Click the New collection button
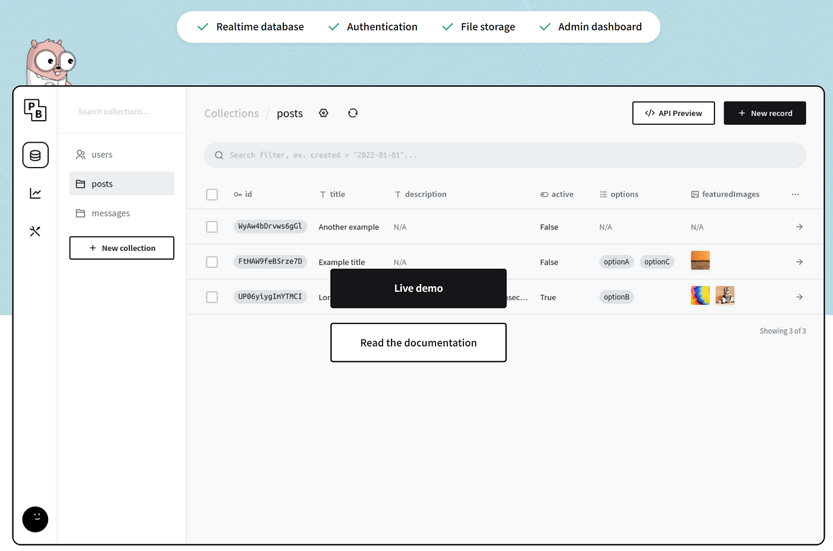The height and width of the screenshot is (551, 833). (122, 248)
